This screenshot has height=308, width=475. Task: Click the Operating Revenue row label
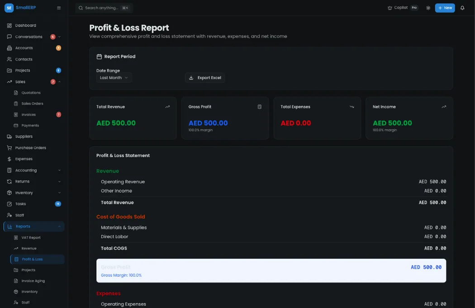123,182
